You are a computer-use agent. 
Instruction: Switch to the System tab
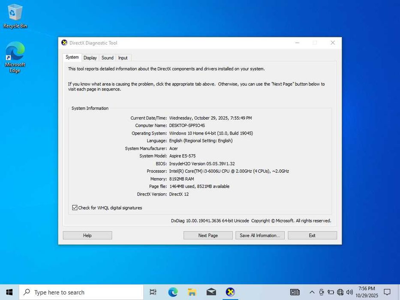(x=72, y=57)
